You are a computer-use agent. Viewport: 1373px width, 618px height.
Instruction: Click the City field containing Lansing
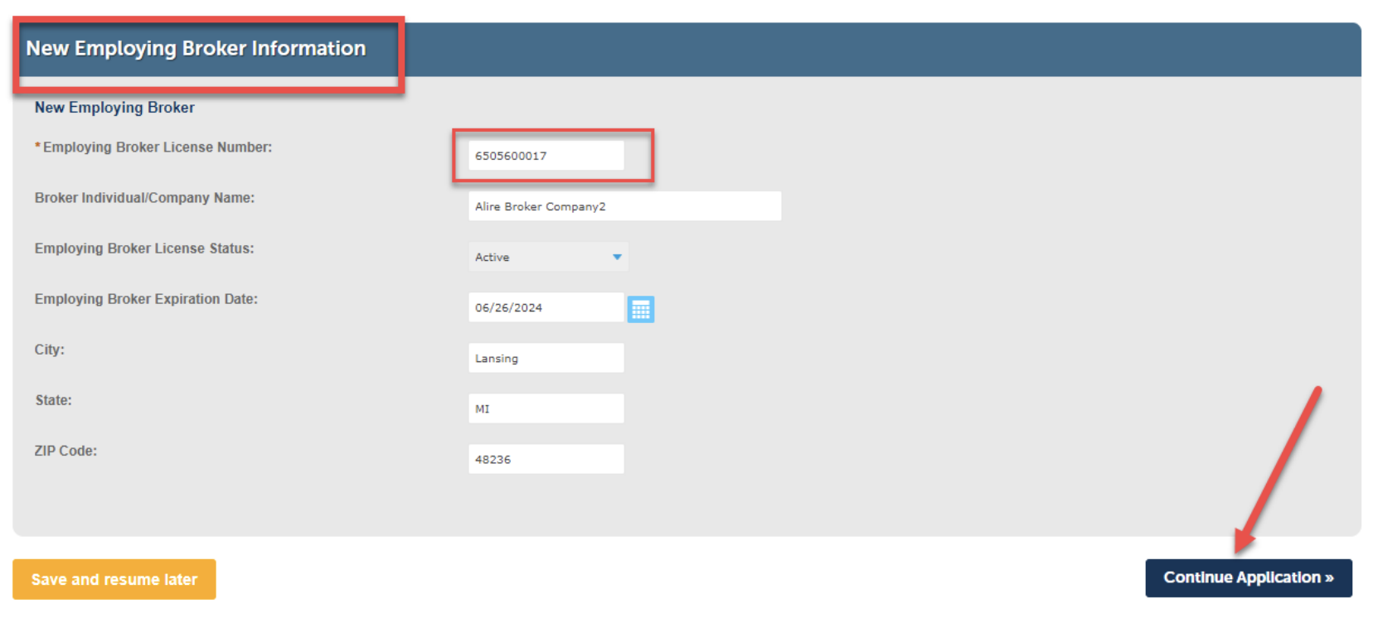(546, 358)
